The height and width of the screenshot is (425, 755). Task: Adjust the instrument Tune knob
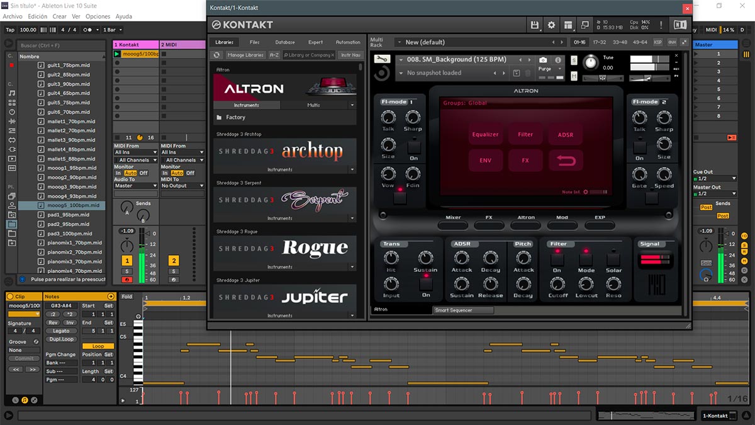pos(590,62)
